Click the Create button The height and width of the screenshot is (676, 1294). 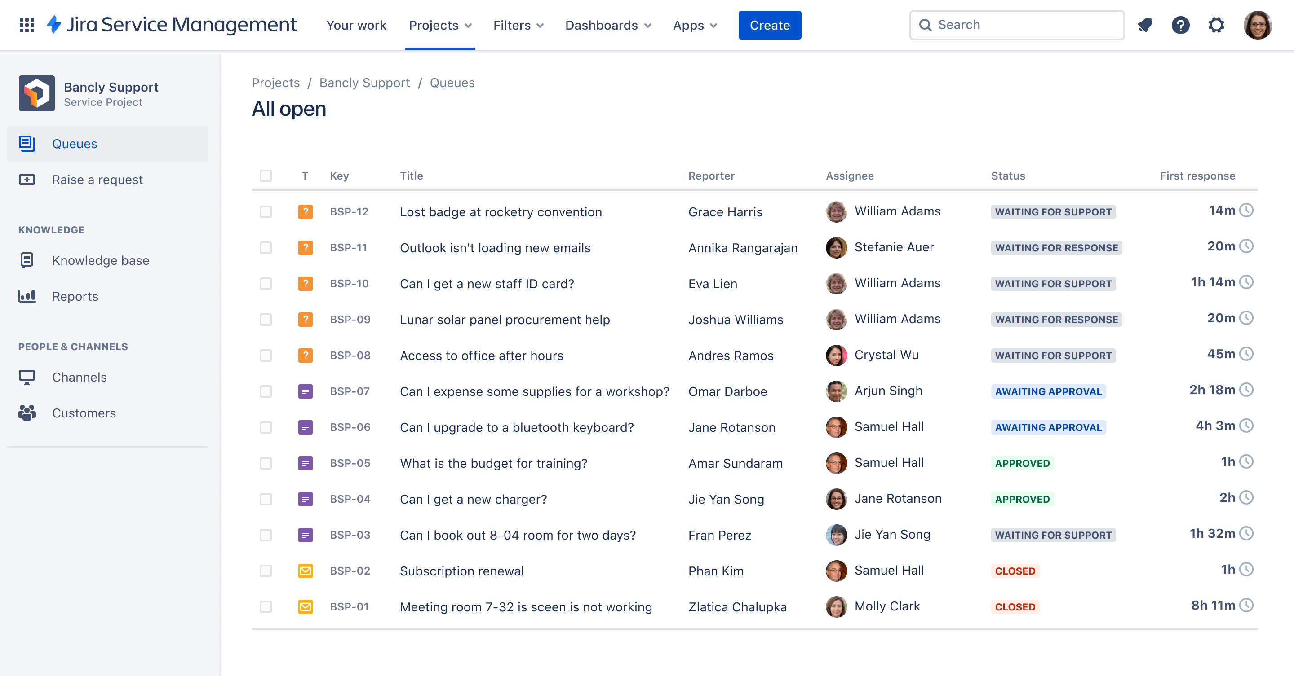tap(769, 25)
